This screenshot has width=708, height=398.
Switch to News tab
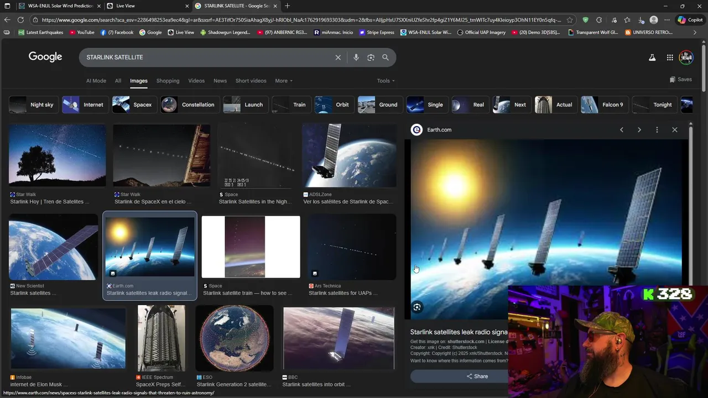click(x=220, y=81)
